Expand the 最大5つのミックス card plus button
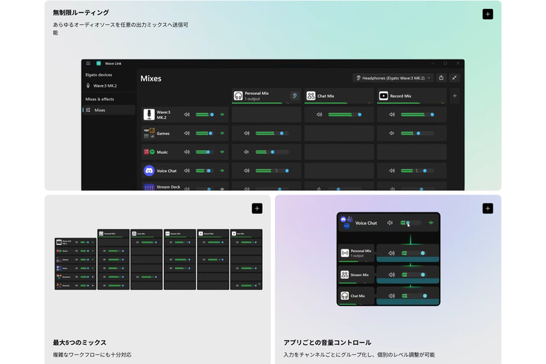Image resolution: width=546 pixels, height=364 pixels. [x=257, y=209]
